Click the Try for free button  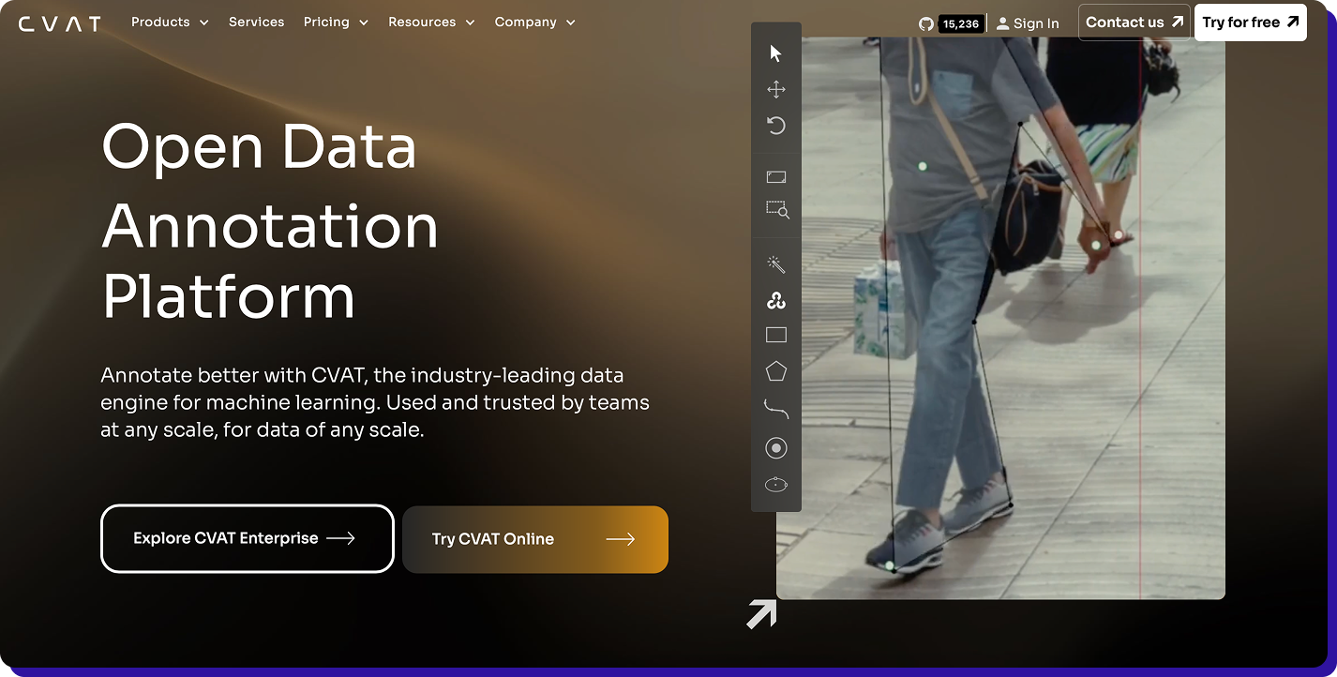pyautogui.click(x=1250, y=22)
